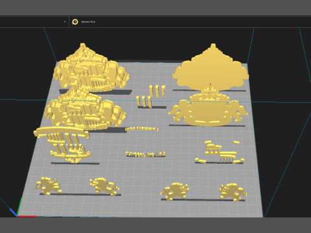Select the rear group of three vertical bars
This screenshot has height=233, width=311.
(157, 91)
